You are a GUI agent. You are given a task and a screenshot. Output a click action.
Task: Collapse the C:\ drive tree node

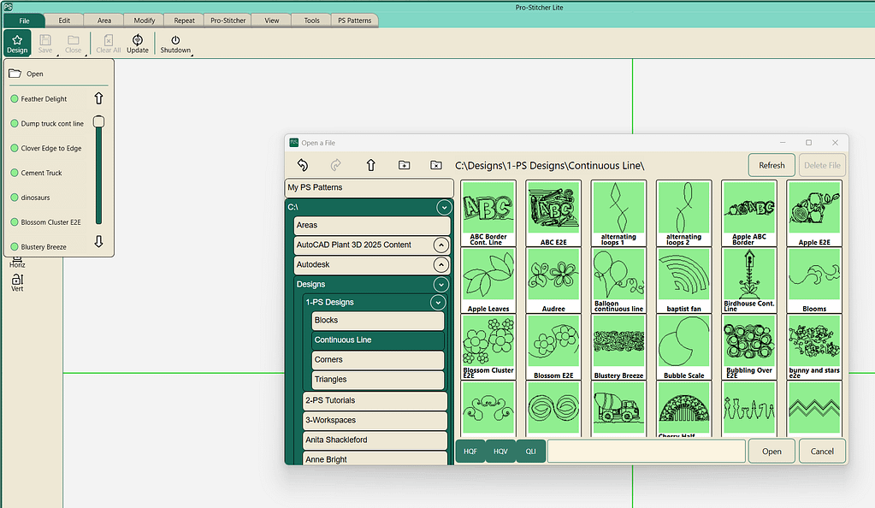[x=443, y=207]
